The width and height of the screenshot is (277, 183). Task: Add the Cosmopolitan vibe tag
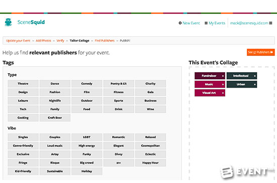pyautogui.click(x=151, y=146)
